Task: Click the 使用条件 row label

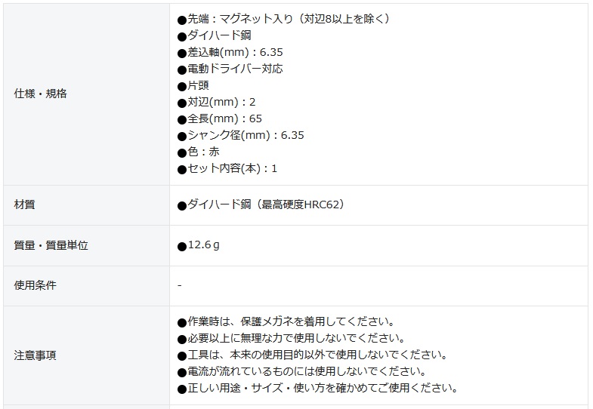Action: click(36, 285)
